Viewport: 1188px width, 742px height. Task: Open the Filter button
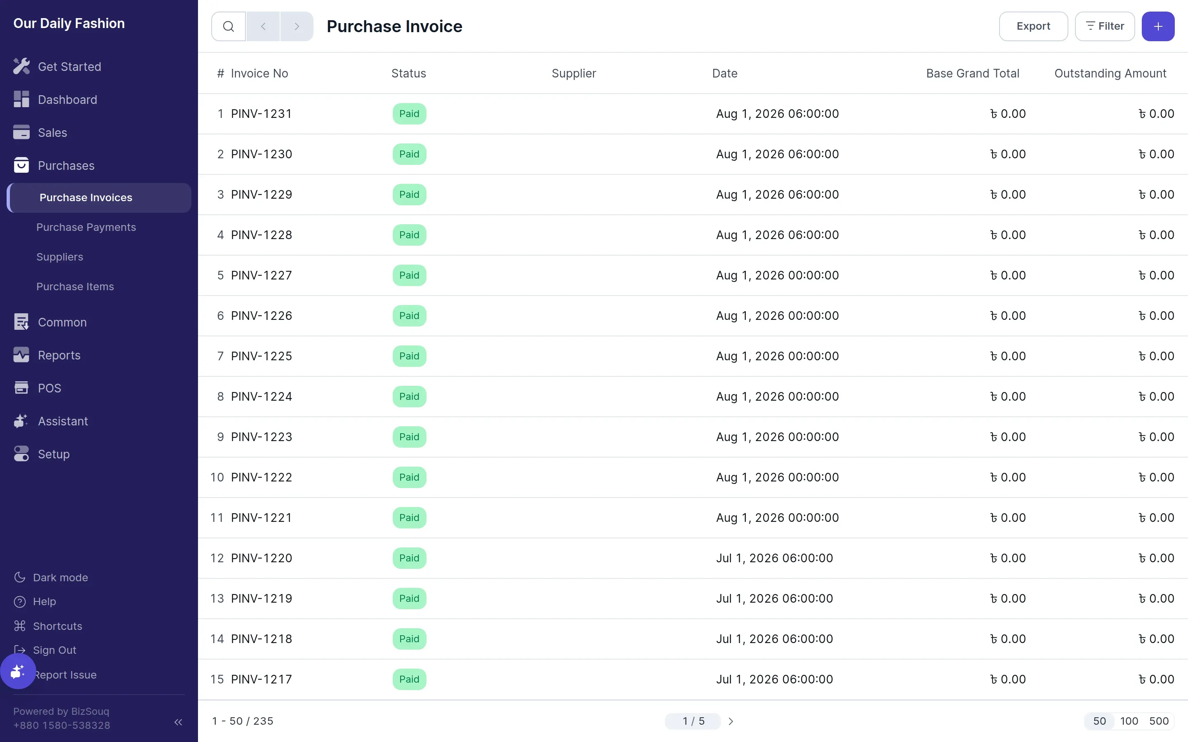(1105, 26)
